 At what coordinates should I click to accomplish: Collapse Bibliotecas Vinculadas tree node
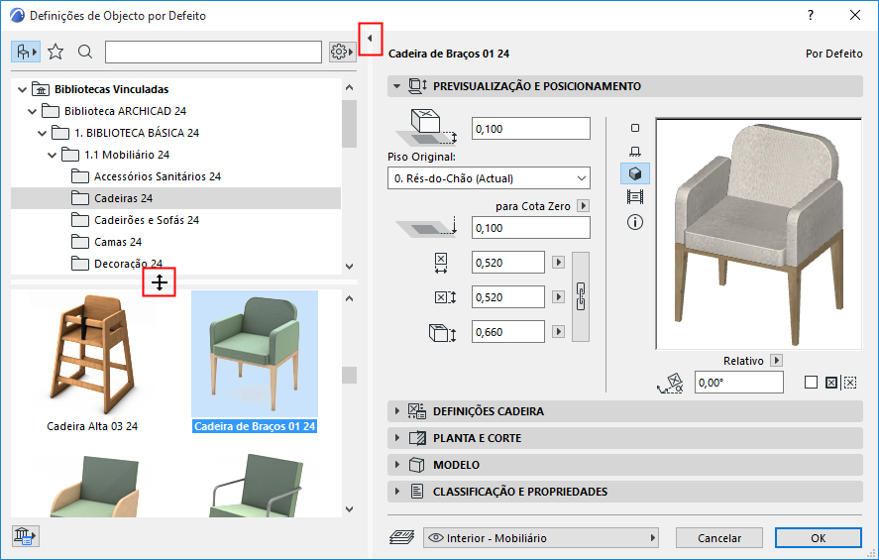point(22,89)
